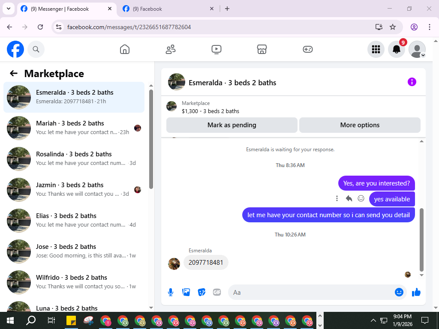This screenshot has width=439, height=329.
Task: Click the 'let me have your contact number' message
Action: [328, 215]
